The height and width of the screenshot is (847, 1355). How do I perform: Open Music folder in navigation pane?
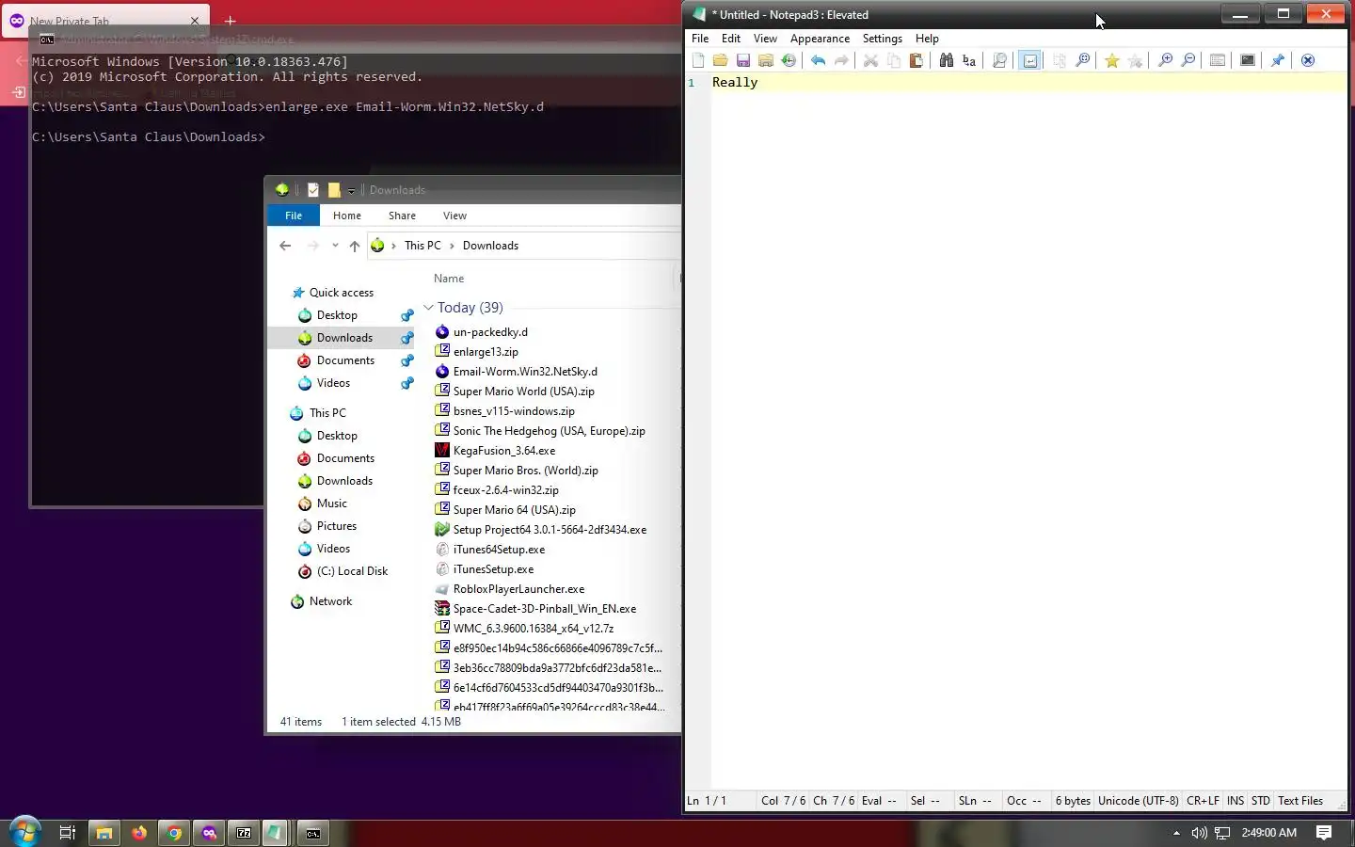(331, 503)
